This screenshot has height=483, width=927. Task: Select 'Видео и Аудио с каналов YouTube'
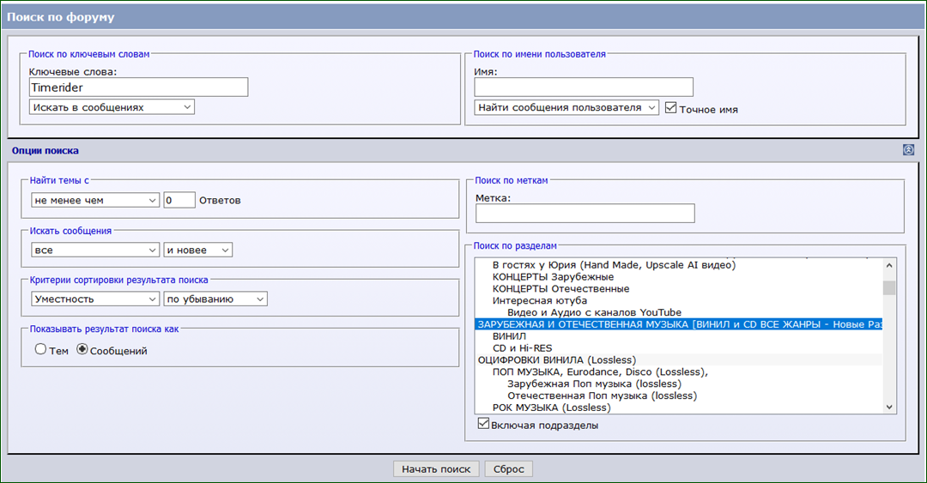click(679, 312)
